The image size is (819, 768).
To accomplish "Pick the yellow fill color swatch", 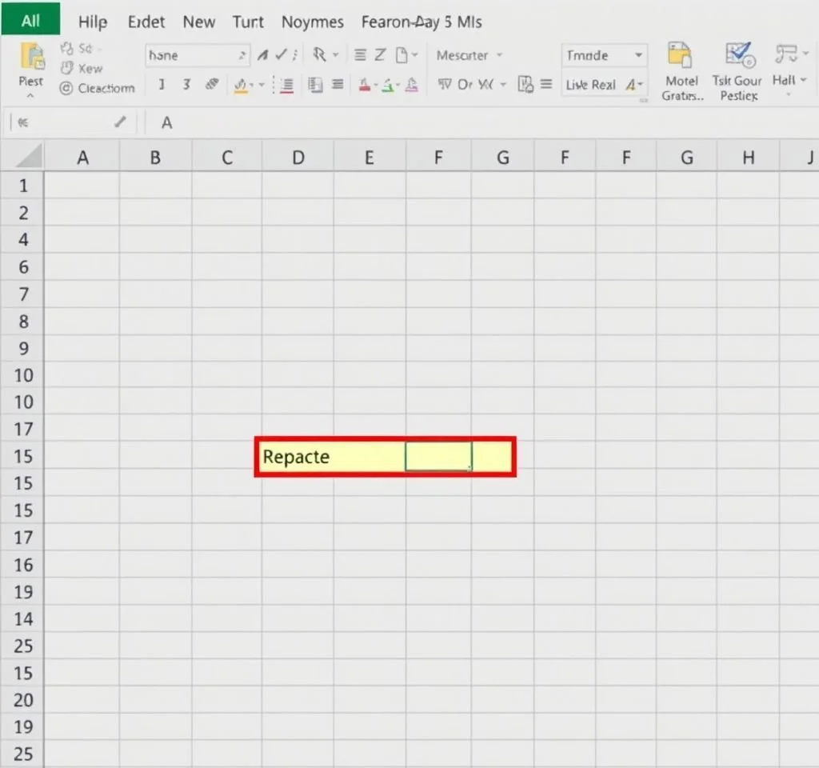I will (240, 85).
